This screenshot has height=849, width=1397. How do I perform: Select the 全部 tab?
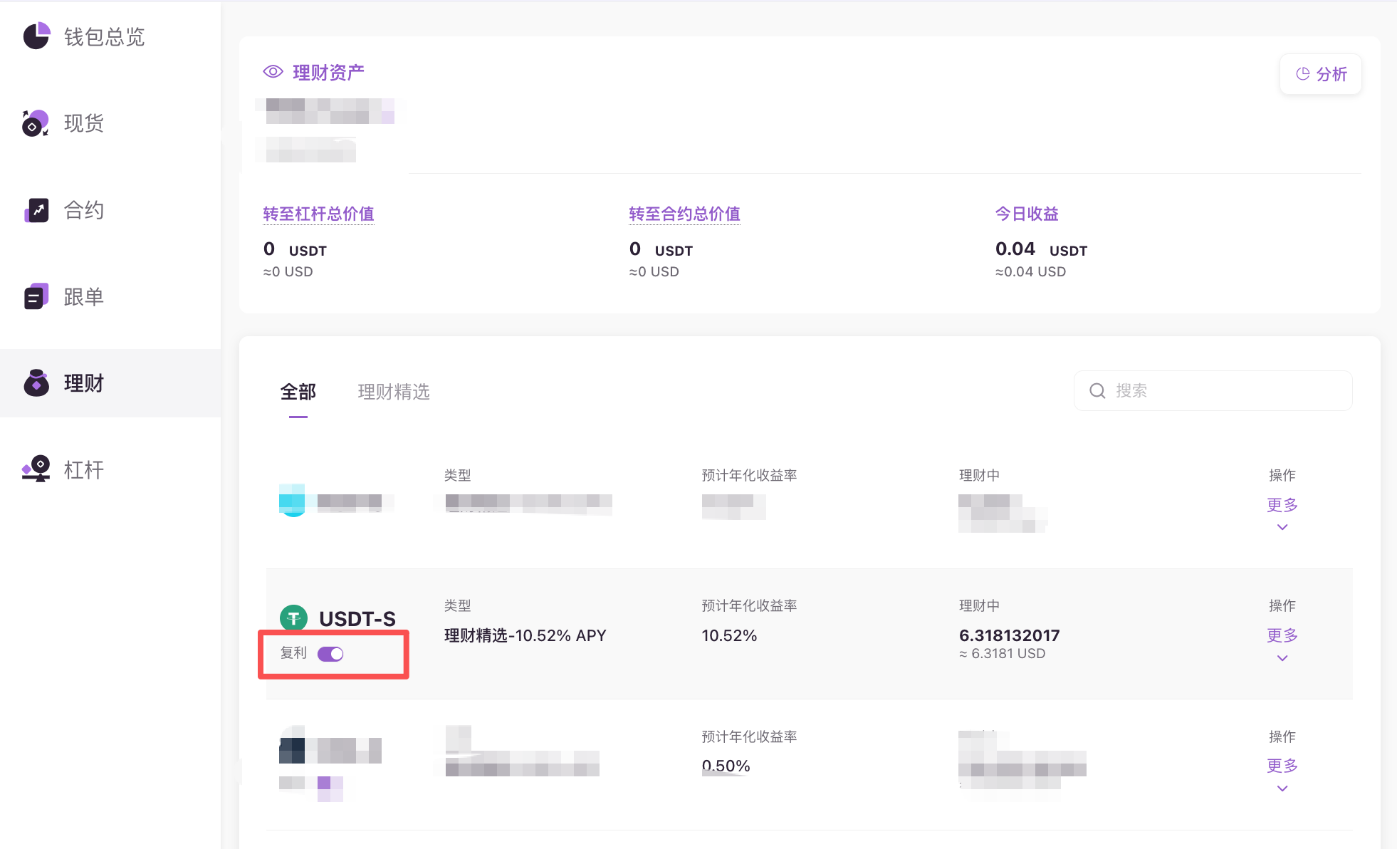click(298, 392)
